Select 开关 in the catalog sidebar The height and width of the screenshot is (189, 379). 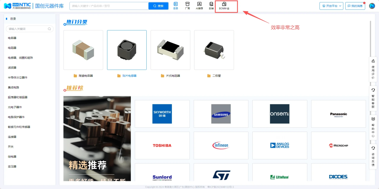point(11,147)
